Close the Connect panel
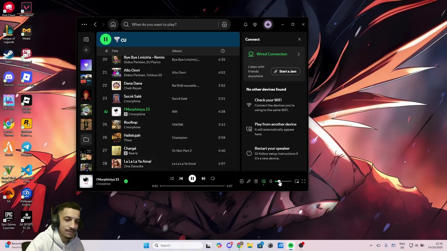This screenshot has width=447, height=251. [x=299, y=39]
